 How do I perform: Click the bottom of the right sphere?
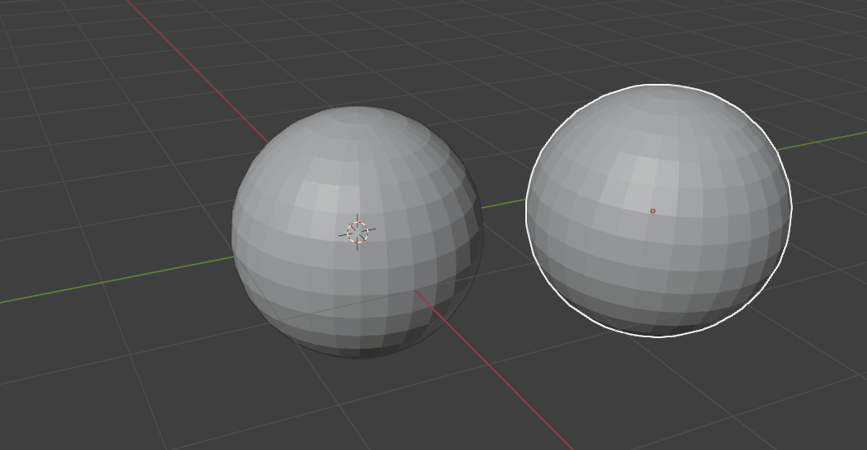659,327
